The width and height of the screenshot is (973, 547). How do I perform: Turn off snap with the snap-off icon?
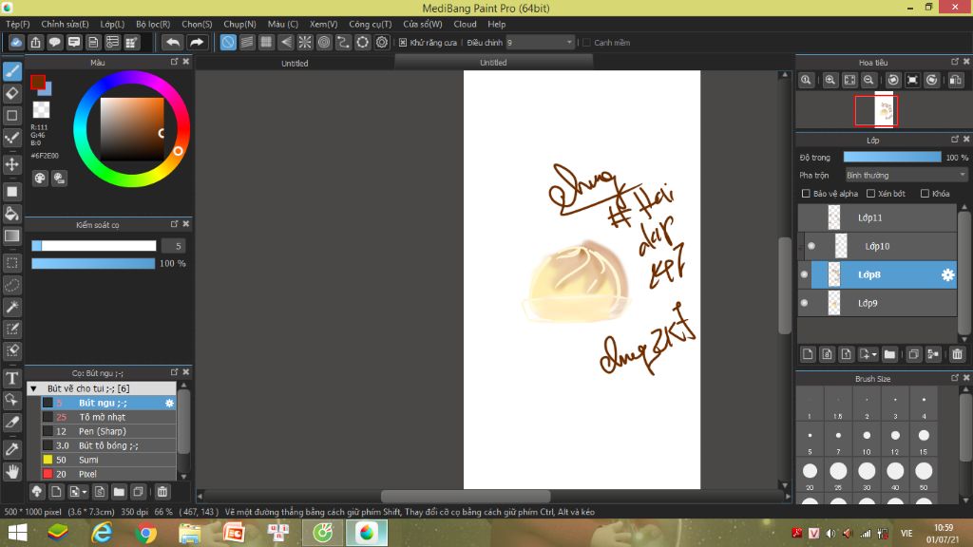[228, 42]
